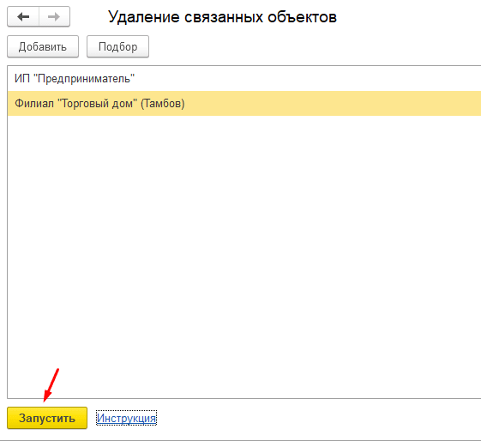Select the ИП "Предприниматель" row
This screenshot has height=441, width=481.
(x=244, y=79)
